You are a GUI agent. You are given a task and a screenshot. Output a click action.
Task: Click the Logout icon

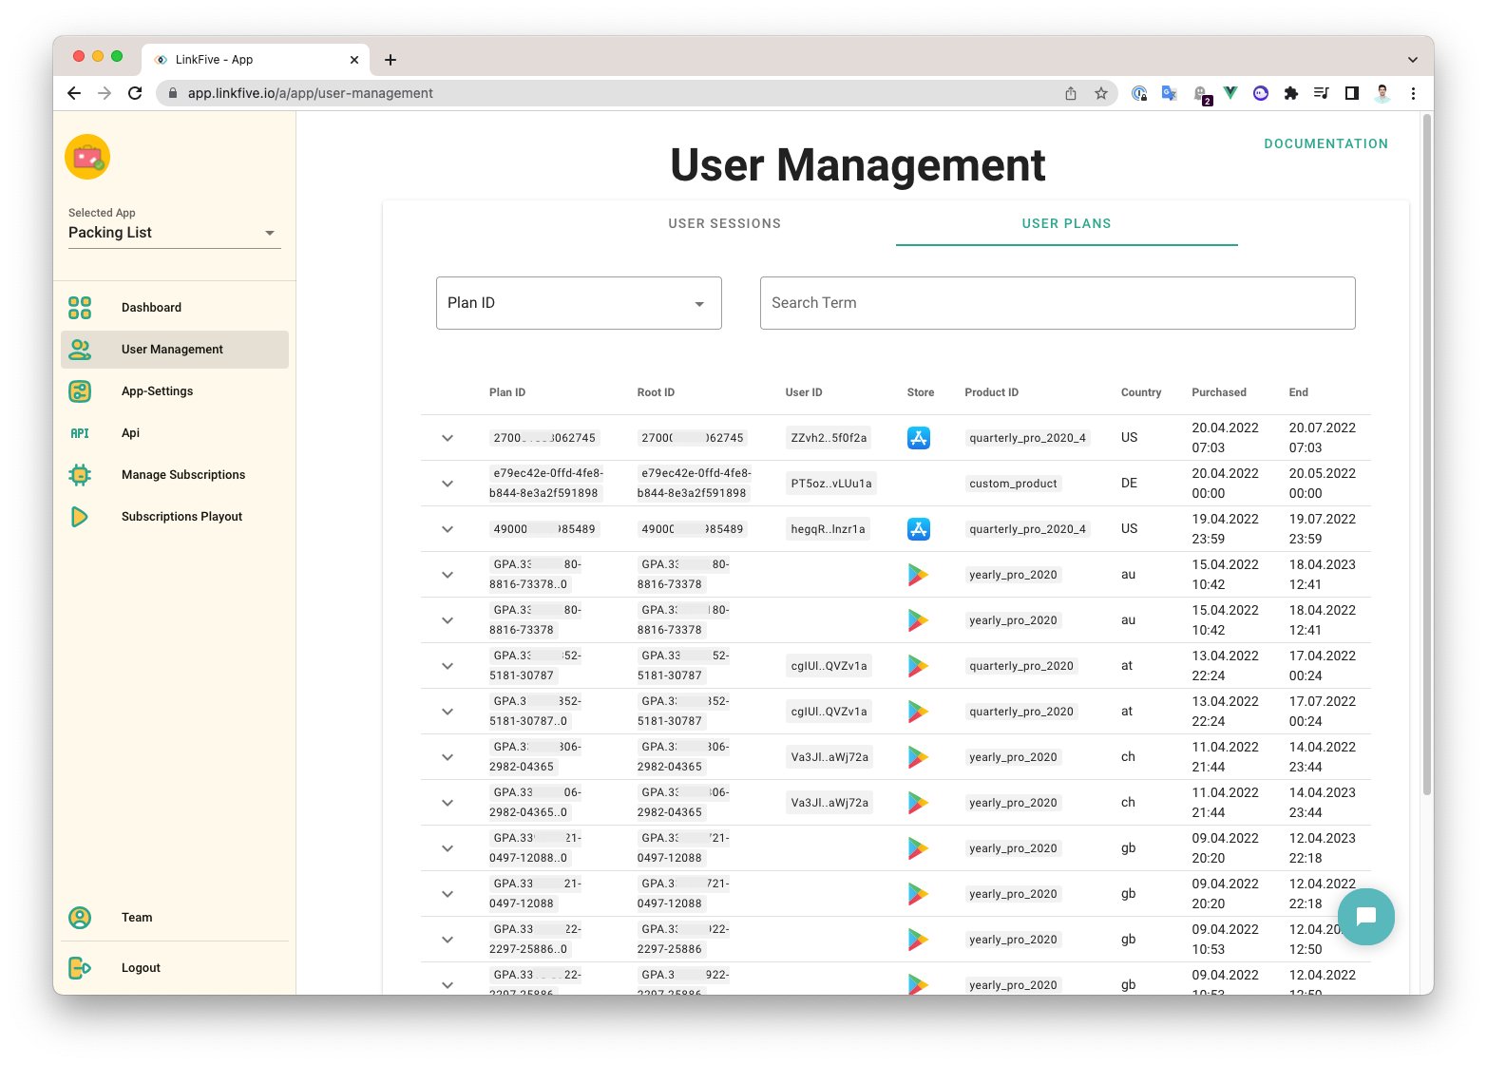pyautogui.click(x=80, y=968)
